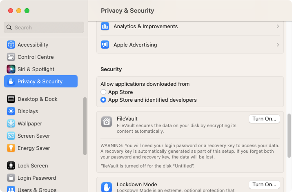Viewport: 292px width, 192px height.
Task: Click the sidebar vertical scrollbar
Action: [x=85, y=126]
